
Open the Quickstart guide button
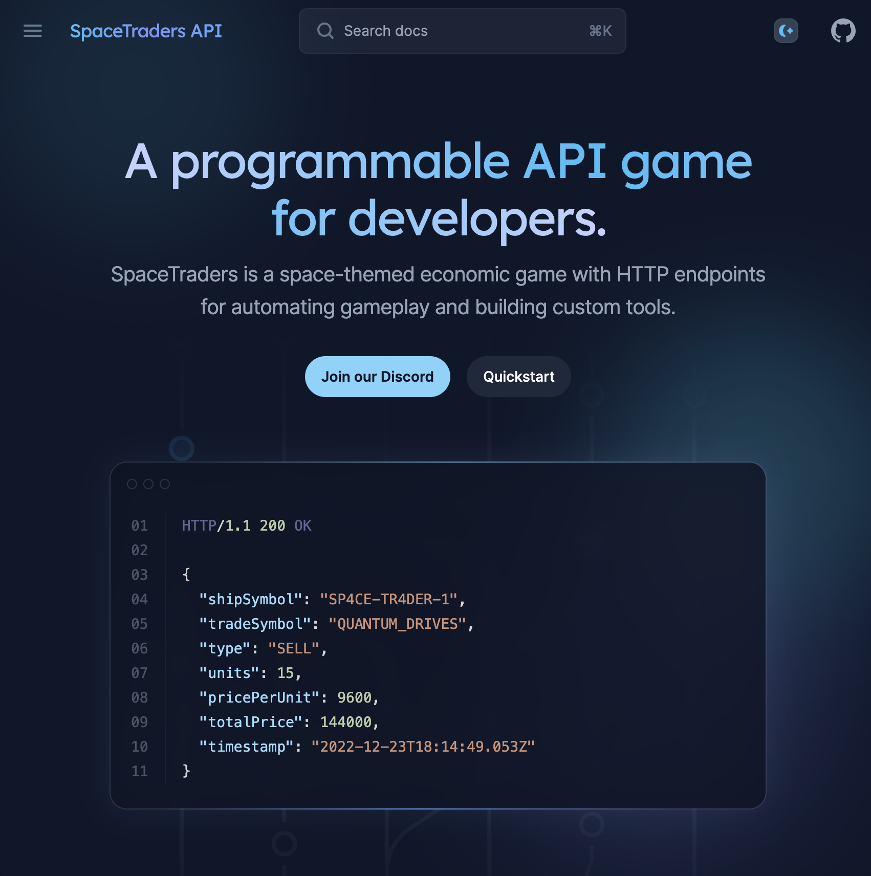pyautogui.click(x=518, y=377)
